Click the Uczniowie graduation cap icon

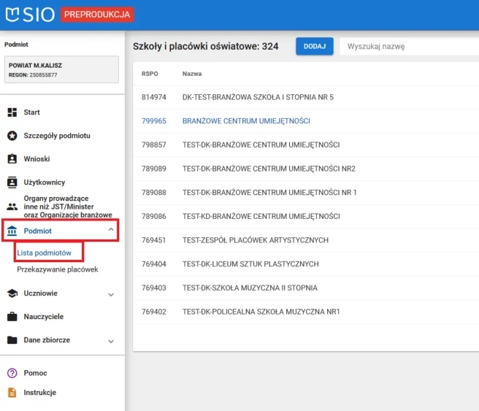pyautogui.click(x=12, y=293)
